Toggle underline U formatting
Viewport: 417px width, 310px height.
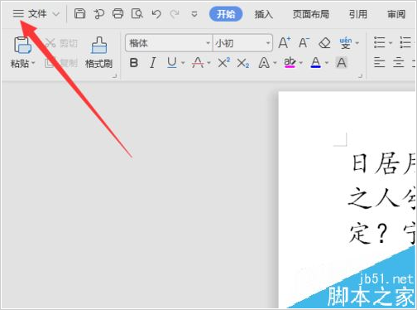(172, 63)
